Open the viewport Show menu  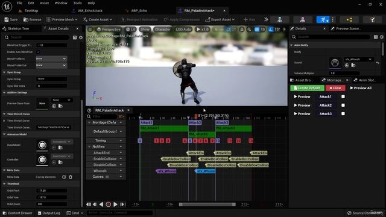(145, 30)
